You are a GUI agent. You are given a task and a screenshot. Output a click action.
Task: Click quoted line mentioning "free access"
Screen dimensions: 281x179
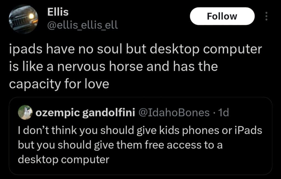click(120, 145)
